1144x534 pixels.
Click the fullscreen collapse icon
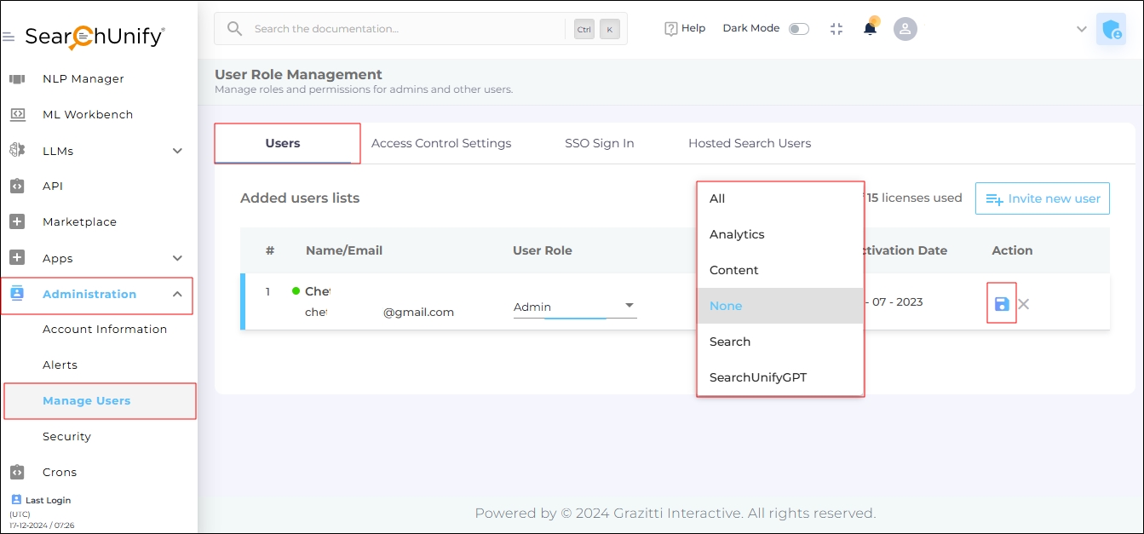point(836,29)
